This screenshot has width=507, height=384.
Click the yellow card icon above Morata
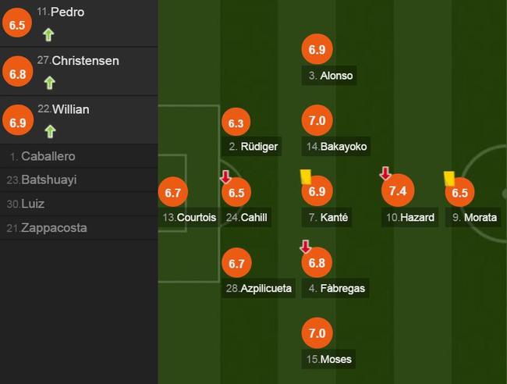click(x=449, y=179)
